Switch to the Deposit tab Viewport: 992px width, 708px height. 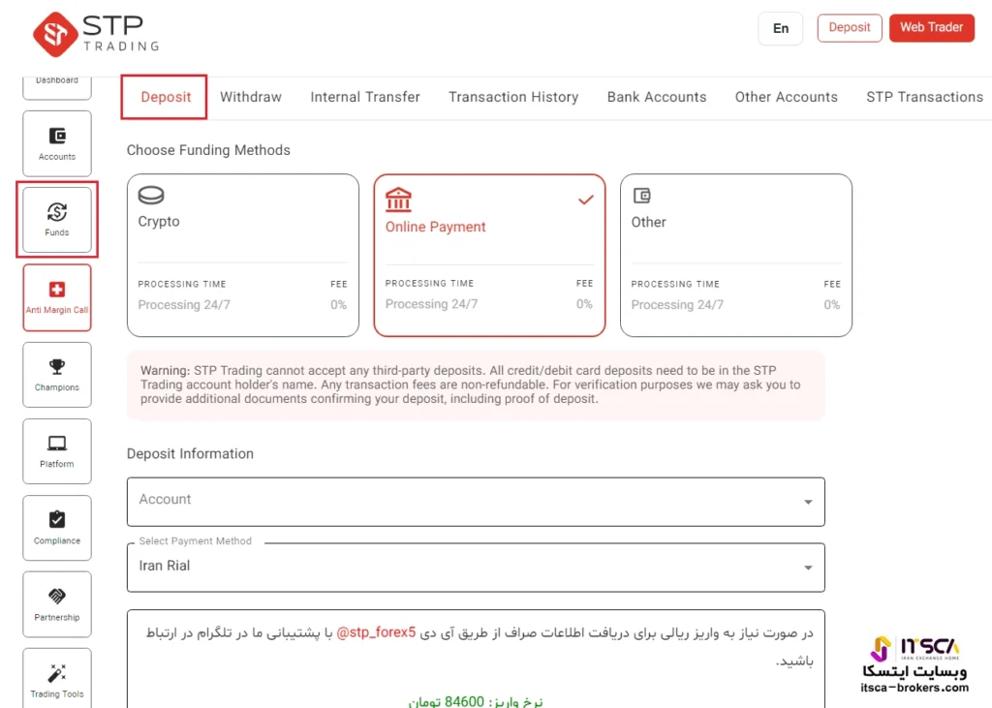(165, 97)
